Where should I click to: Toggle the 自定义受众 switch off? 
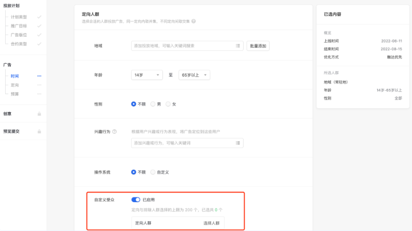[136, 200]
